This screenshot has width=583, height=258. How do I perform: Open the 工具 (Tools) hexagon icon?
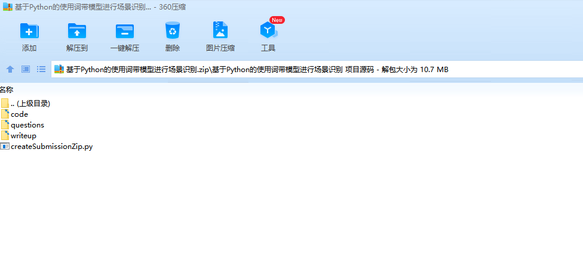point(268,30)
